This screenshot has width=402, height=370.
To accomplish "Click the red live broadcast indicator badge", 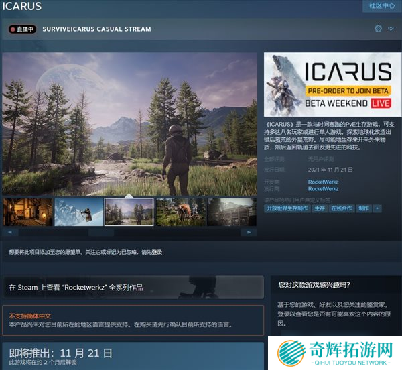I will [21, 29].
